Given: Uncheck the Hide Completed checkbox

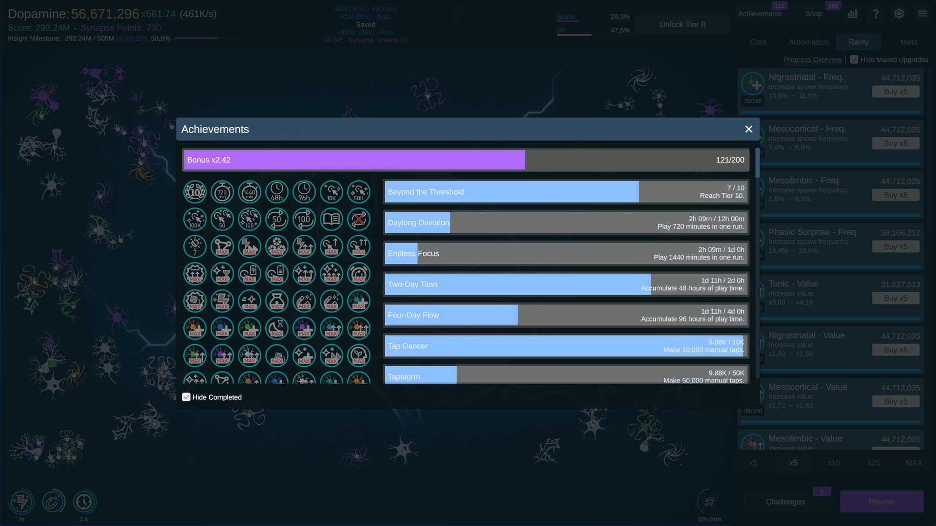Looking at the screenshot, I should click(x=187, y=397).
